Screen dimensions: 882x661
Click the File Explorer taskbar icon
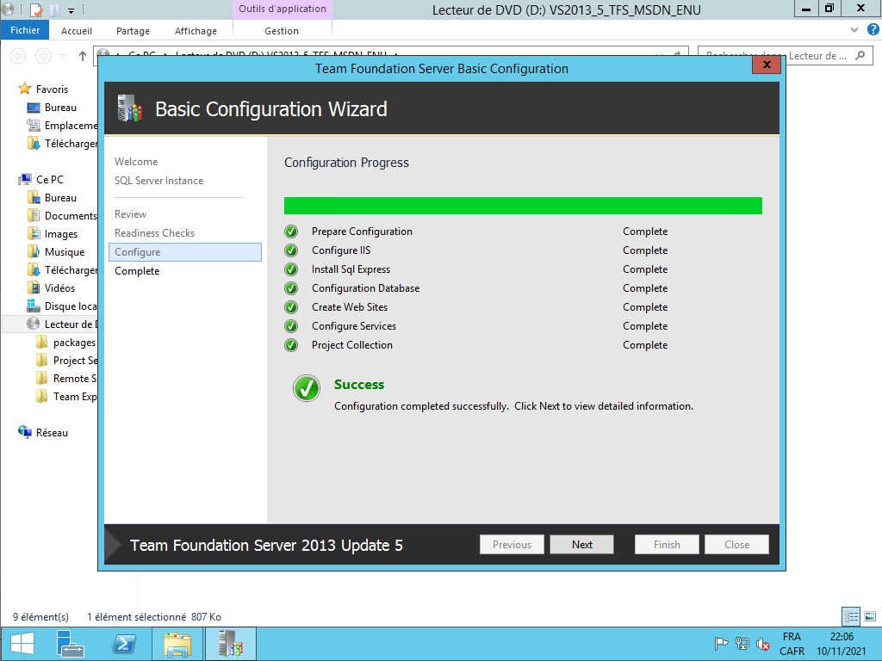177,644
